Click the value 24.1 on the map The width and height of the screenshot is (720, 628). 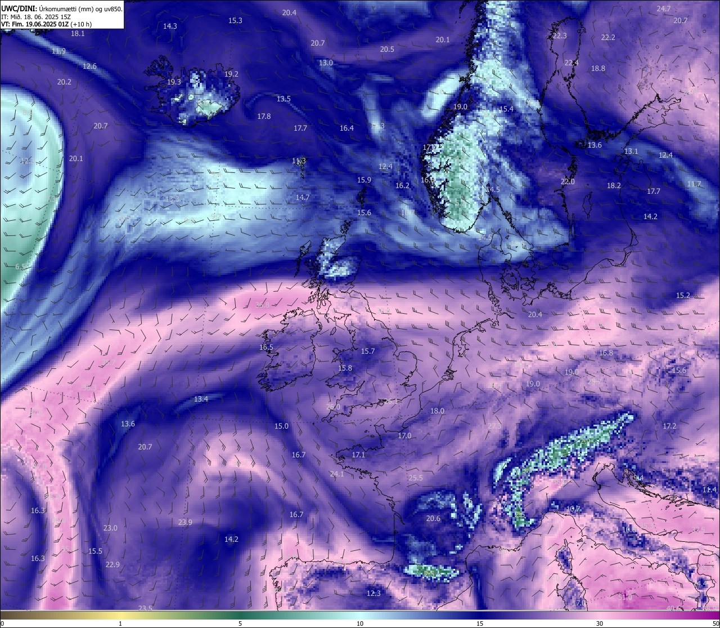(x=336, y=474)
